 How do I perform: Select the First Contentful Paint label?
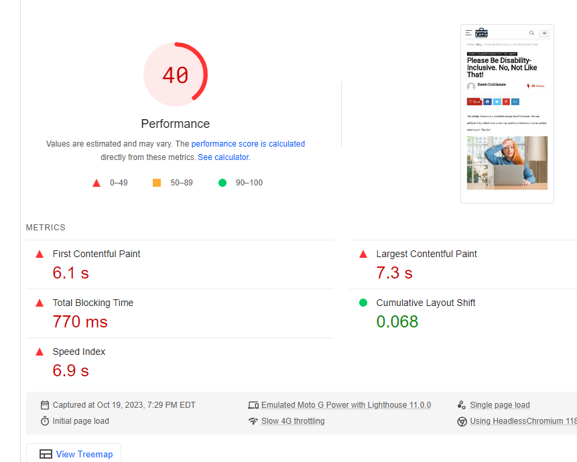tap(97, 254)
